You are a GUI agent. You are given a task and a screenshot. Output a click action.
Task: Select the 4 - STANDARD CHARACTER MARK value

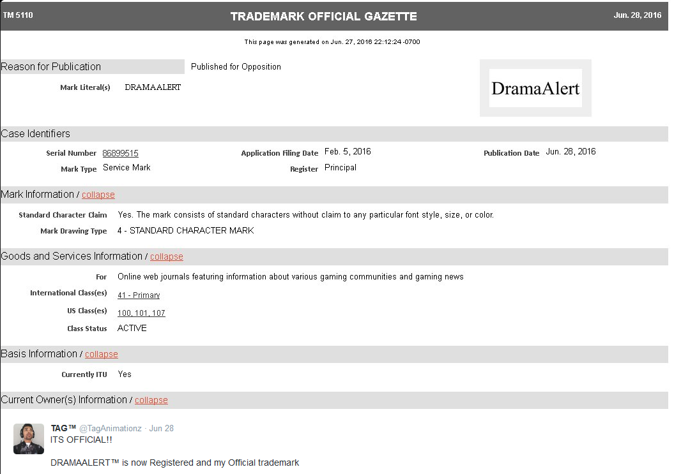click(186, 230)
